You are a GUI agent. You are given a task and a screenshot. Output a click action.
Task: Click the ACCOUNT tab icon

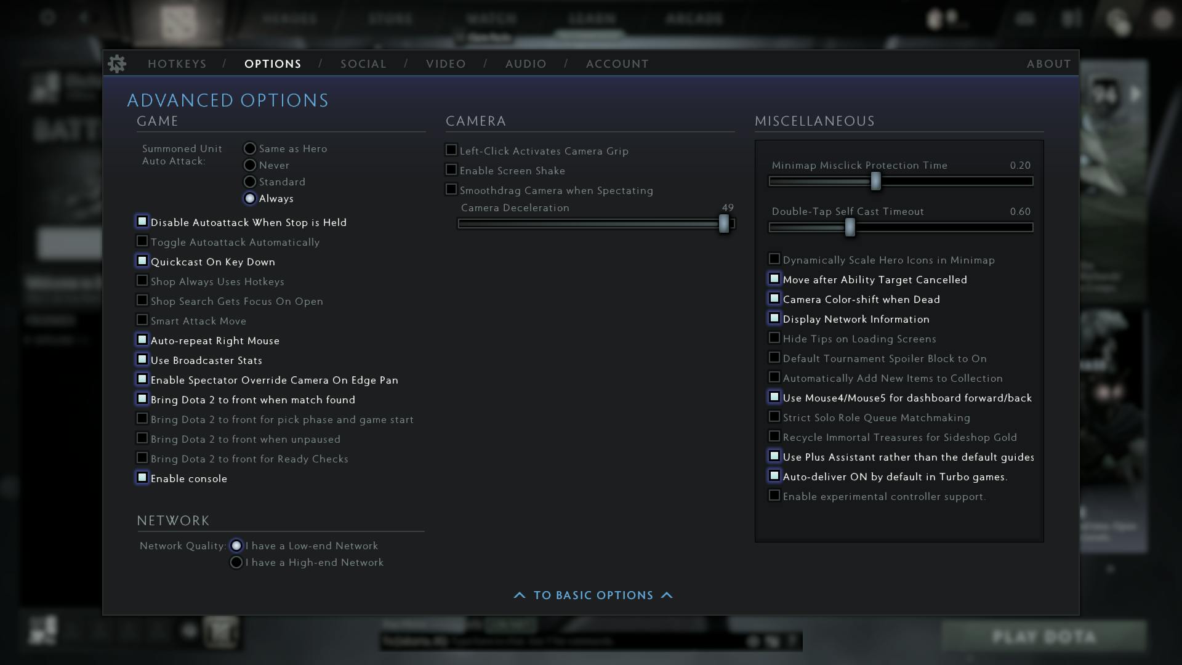[617, 63]
